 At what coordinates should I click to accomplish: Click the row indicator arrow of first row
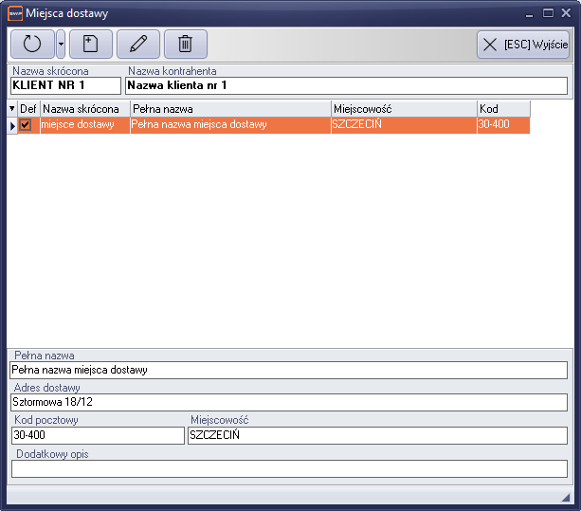(x=12, y=124)
